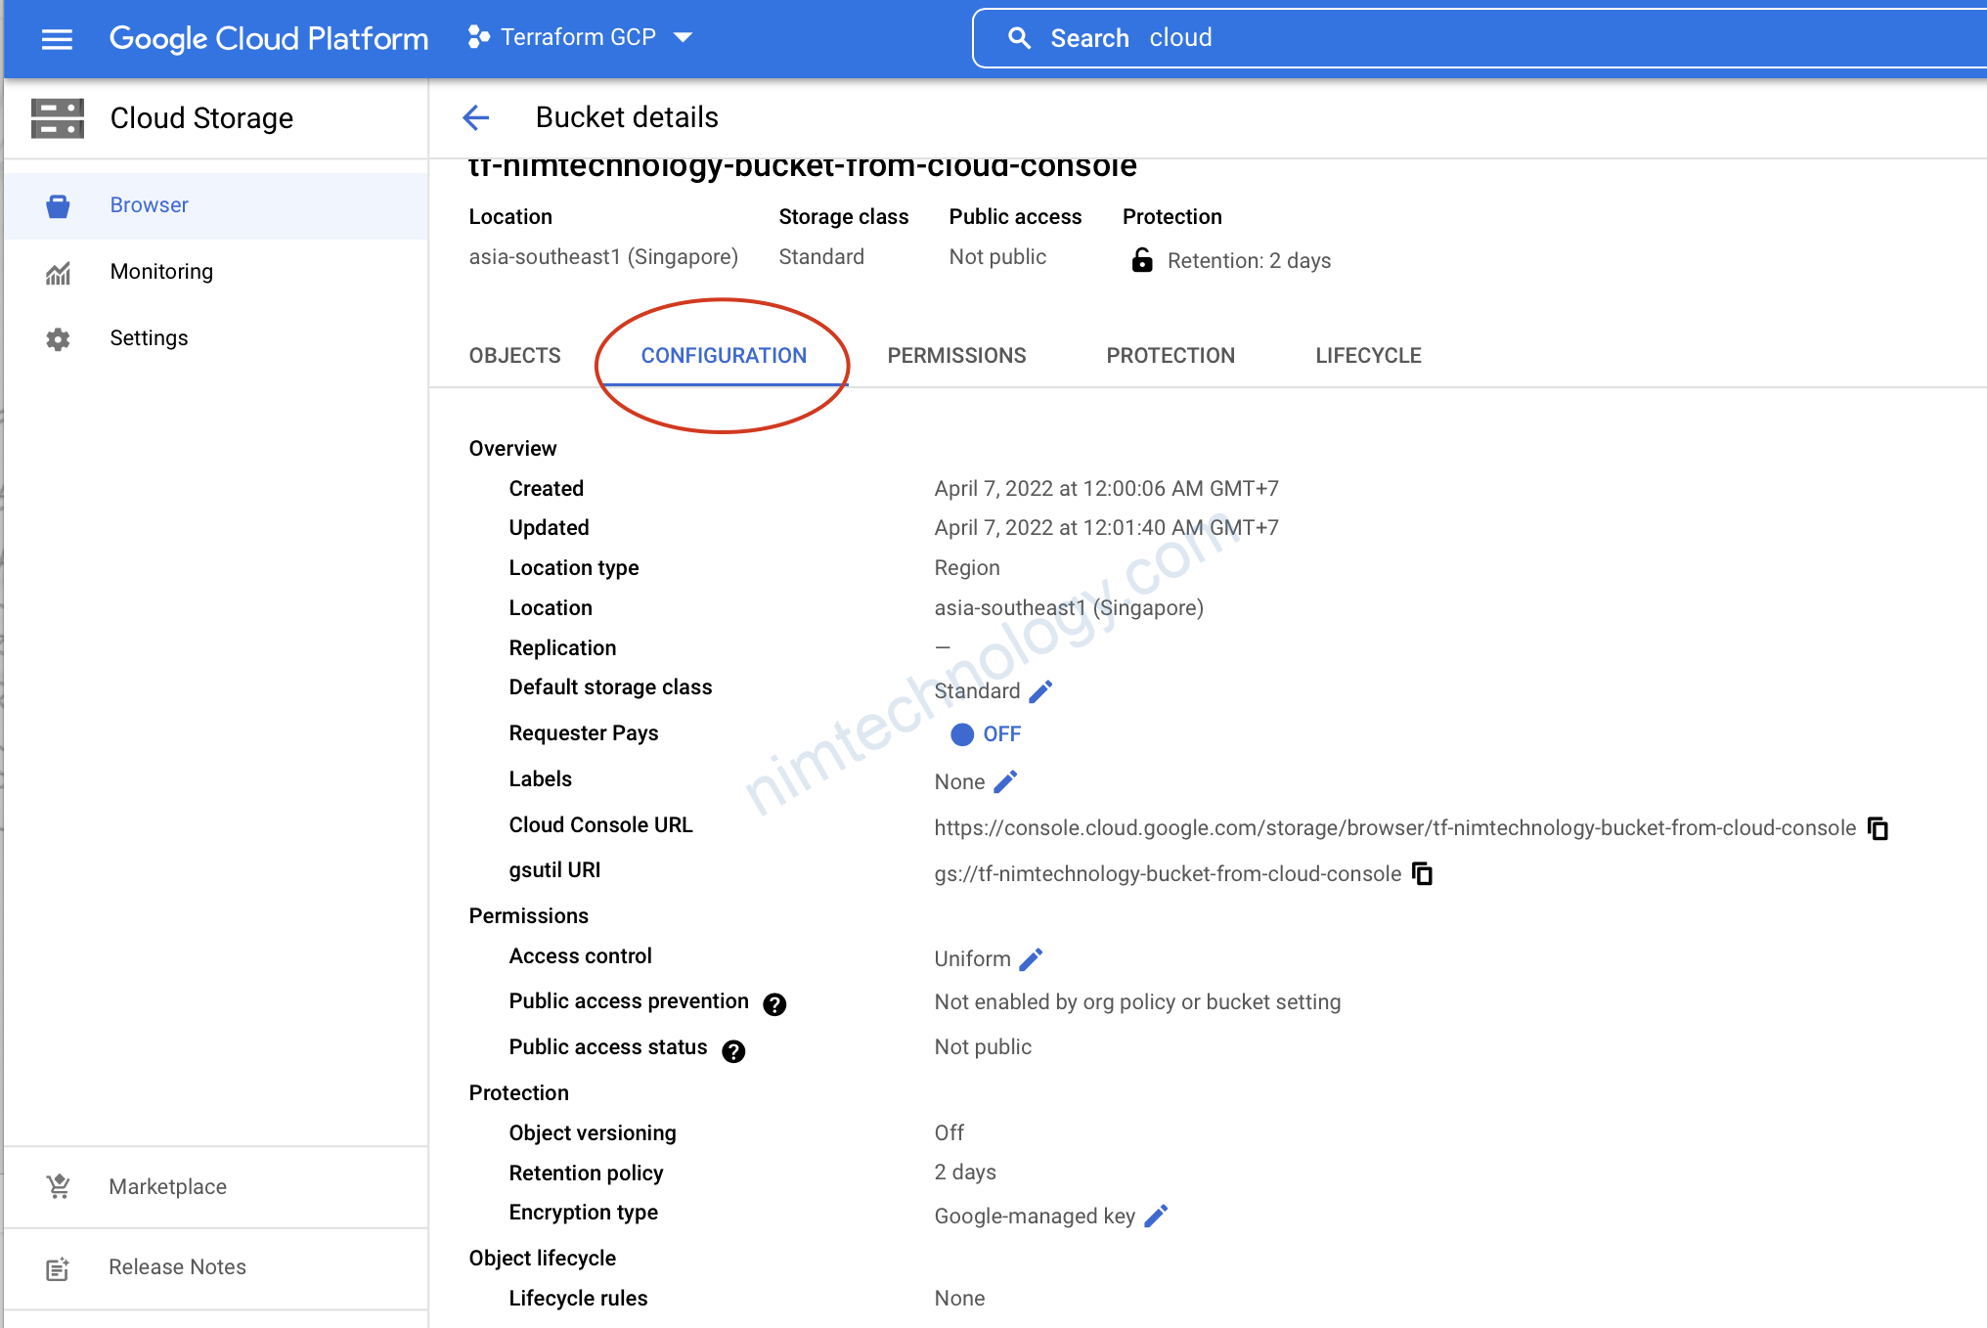Image resolution: width=1987 pixels, height=1328 pixels.
Task: Click the Marketplace cart icon
Action: [58, 1187]
